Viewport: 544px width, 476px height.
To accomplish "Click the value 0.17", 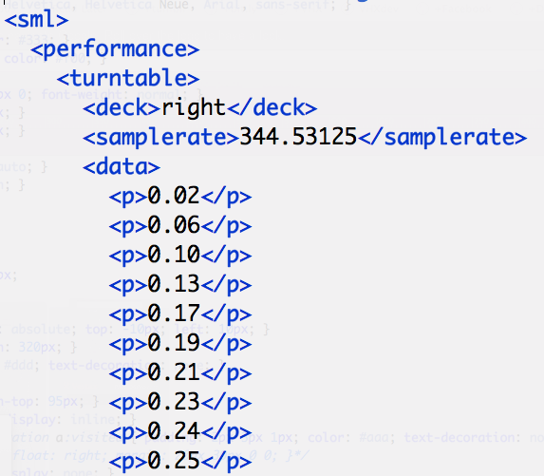I will click(174, 314).
